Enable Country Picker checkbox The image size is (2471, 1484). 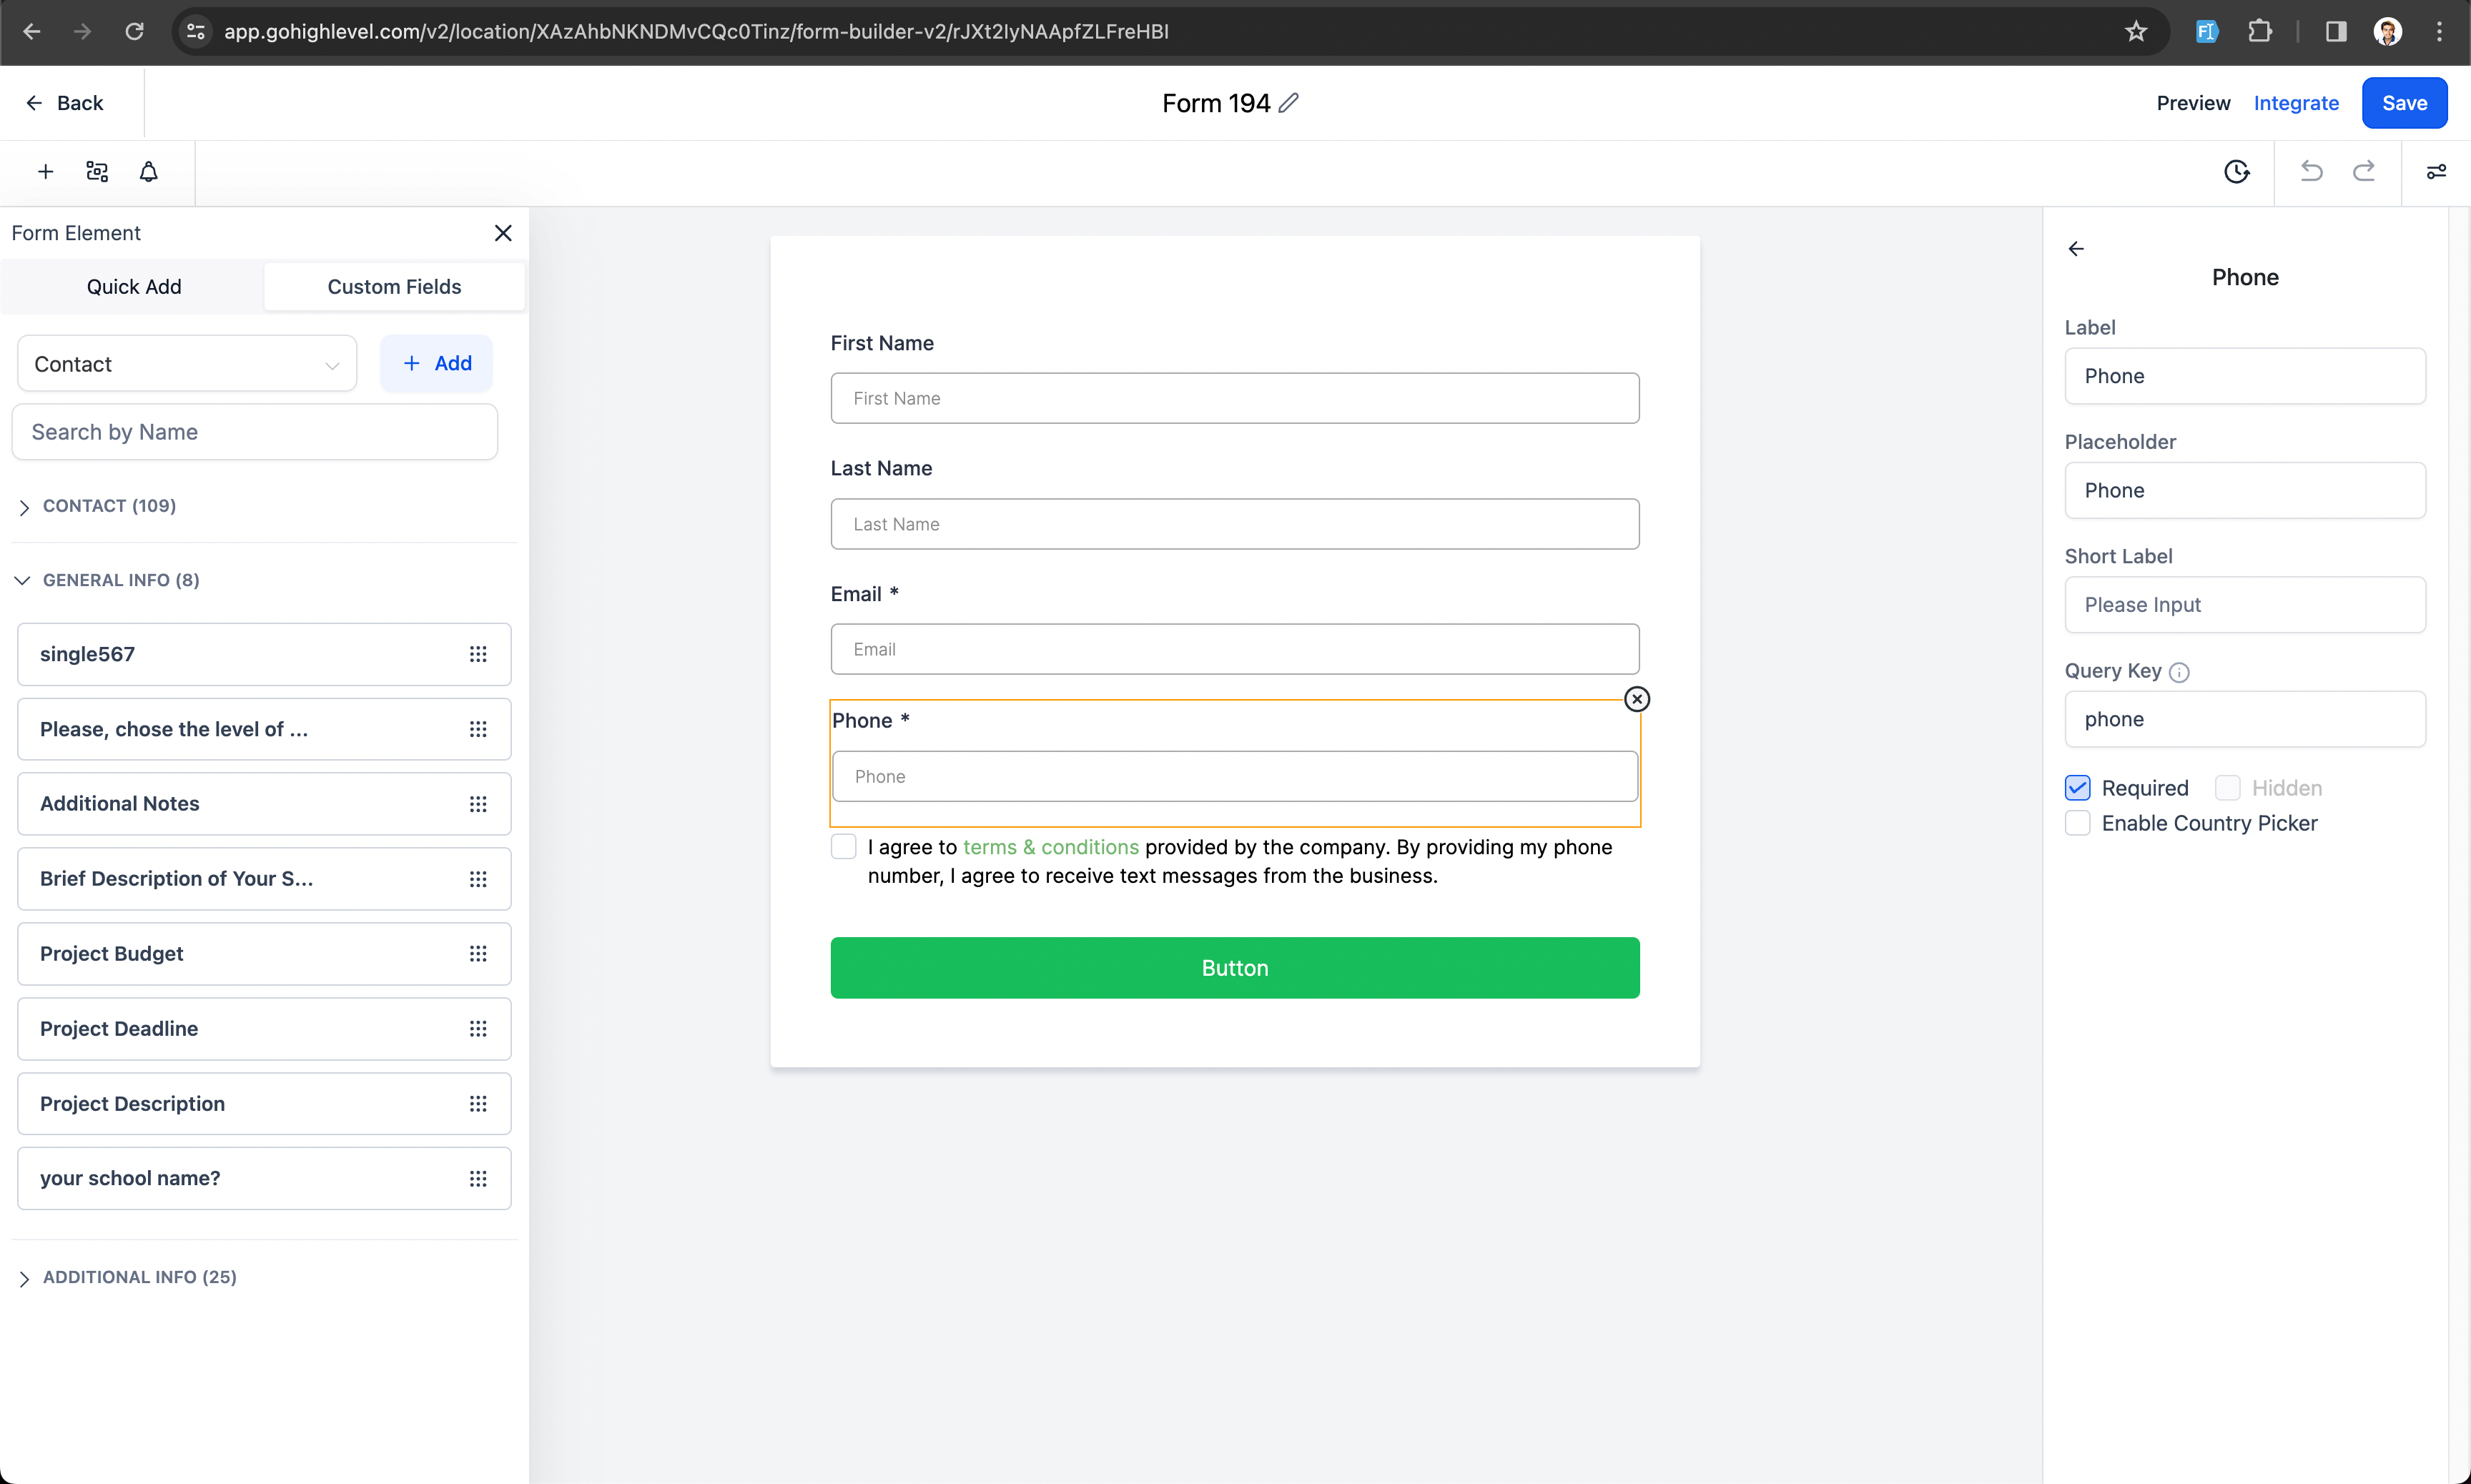click(x=2077, y=823)
